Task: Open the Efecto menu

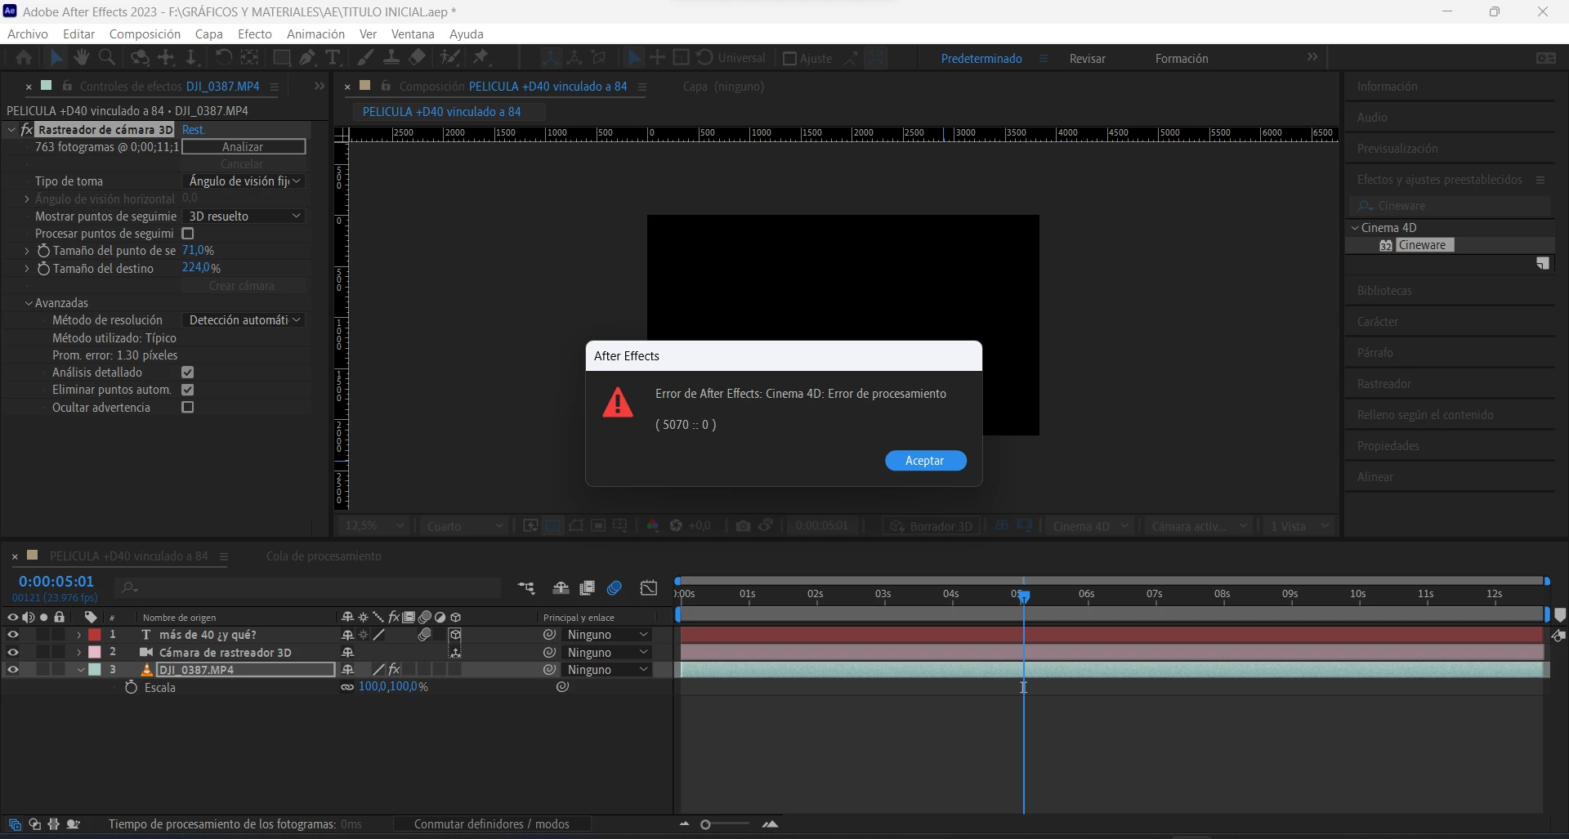Action: (x=255, y=33)
